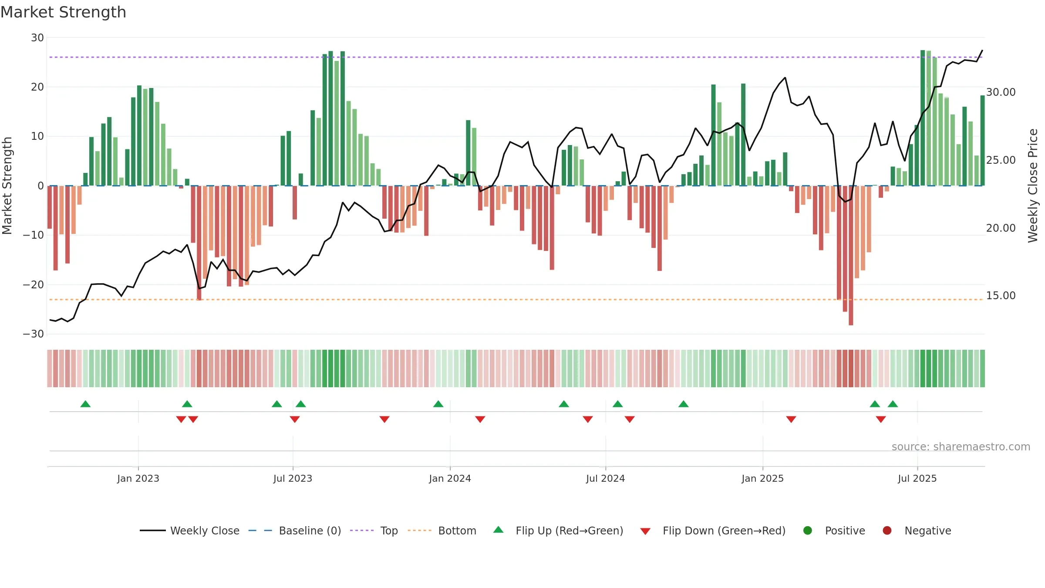The height and width of the screenshot is (588, 1045).
Task: Click the green Positive circle in legend
Action: [x=808, y=531]
